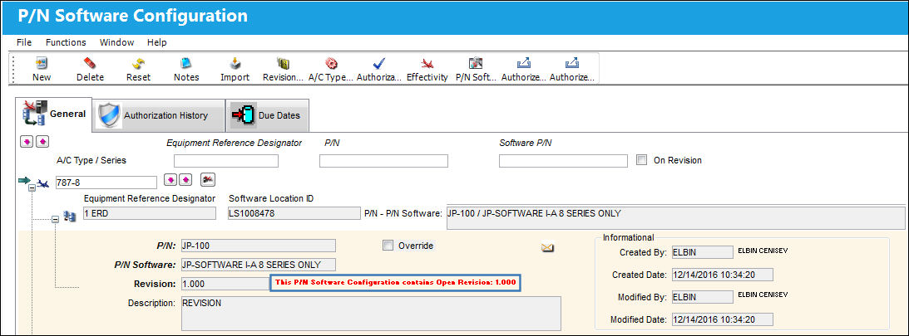Click the red airplane button beside 787-8
Screen dimensions: 909x336
[207, 180]
